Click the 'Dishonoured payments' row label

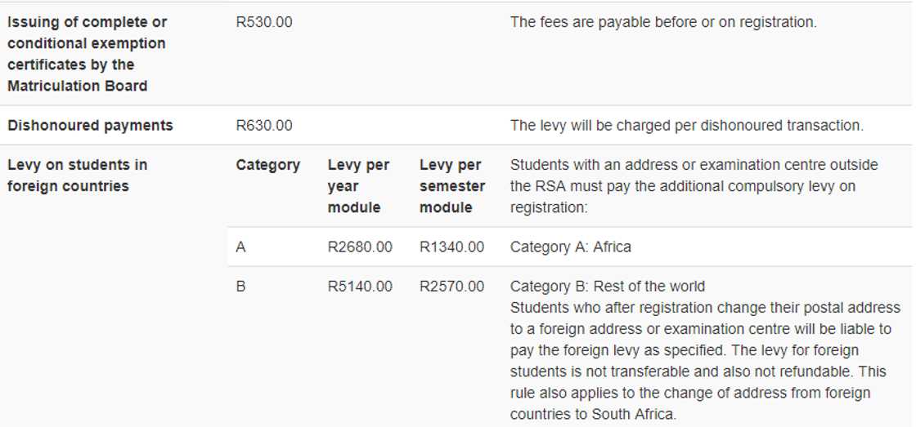pos(90,126)
